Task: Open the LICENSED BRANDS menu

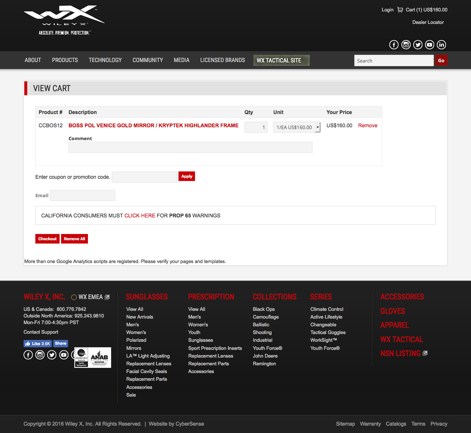Action: tap(223, 60)
